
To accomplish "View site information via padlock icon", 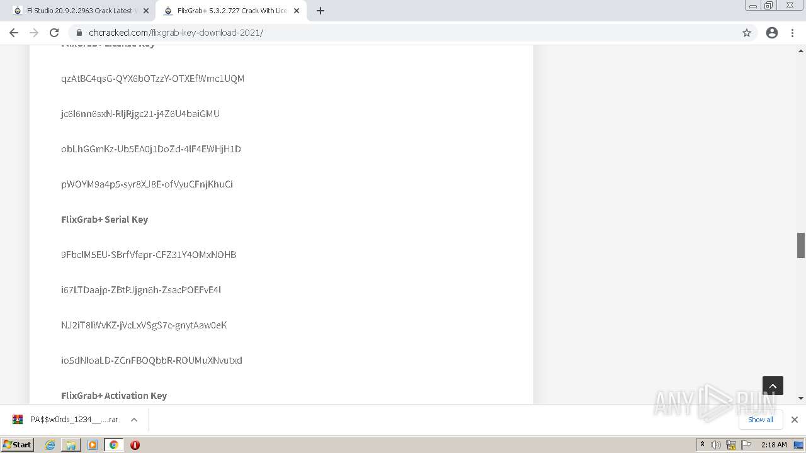I will (x=79, y=33).
